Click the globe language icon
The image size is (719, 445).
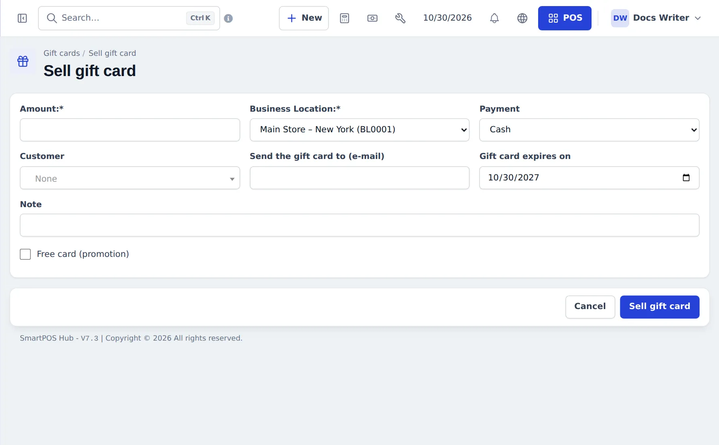[x=522, y=18]
